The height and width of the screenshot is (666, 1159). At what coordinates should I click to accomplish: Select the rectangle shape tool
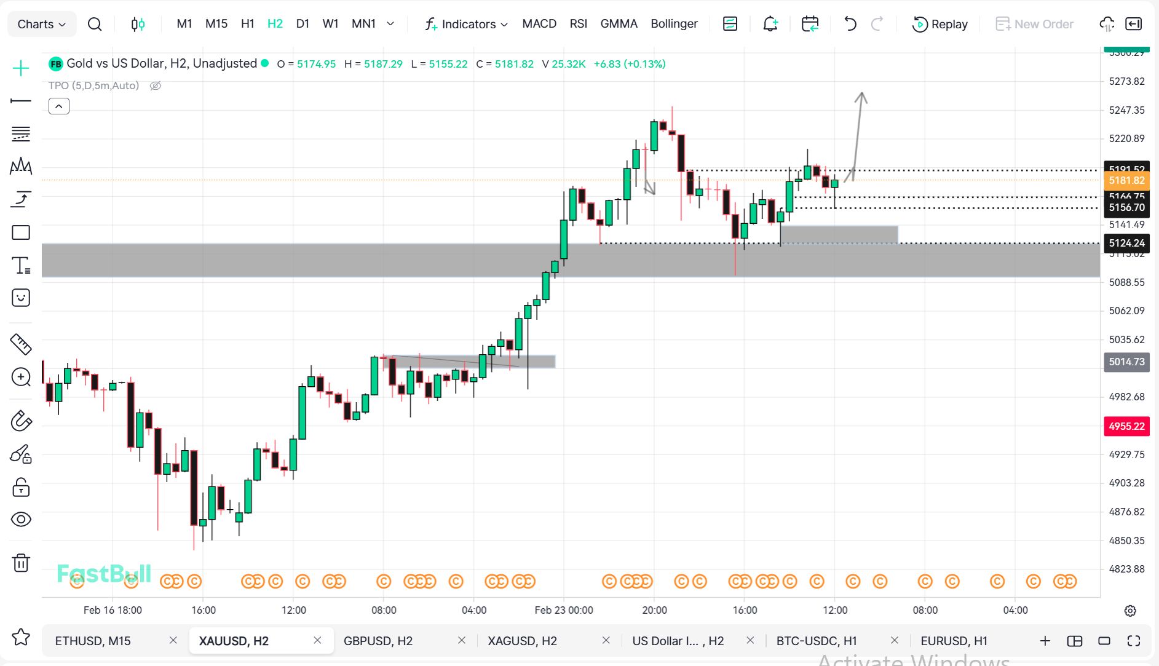point(21,232)
